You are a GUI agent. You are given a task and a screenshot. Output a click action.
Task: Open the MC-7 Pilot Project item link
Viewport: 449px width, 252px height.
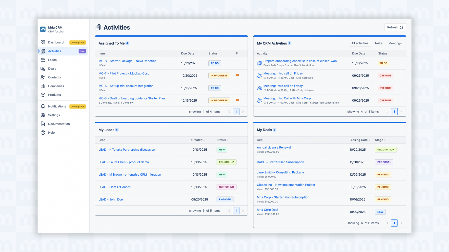(x=124, y=73)
